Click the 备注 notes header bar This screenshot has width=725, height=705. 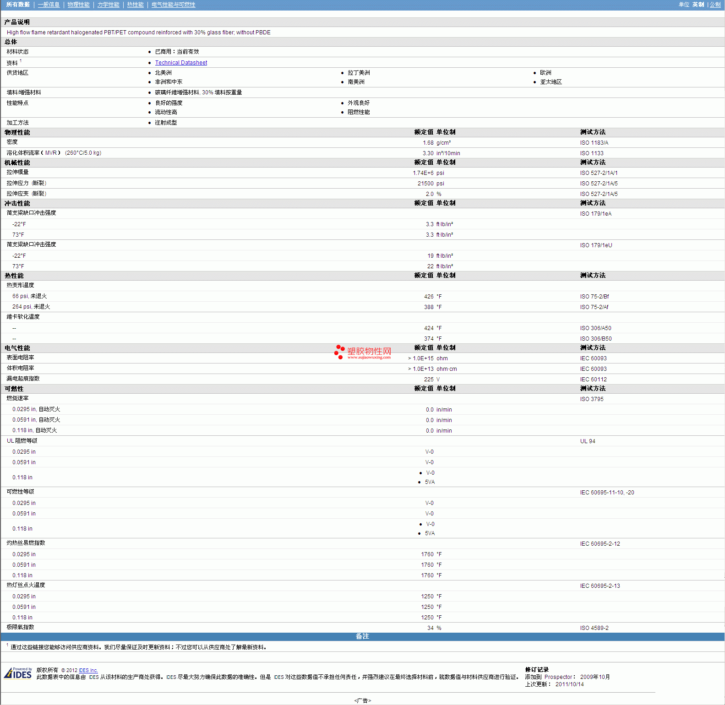[x=362, y=636]
